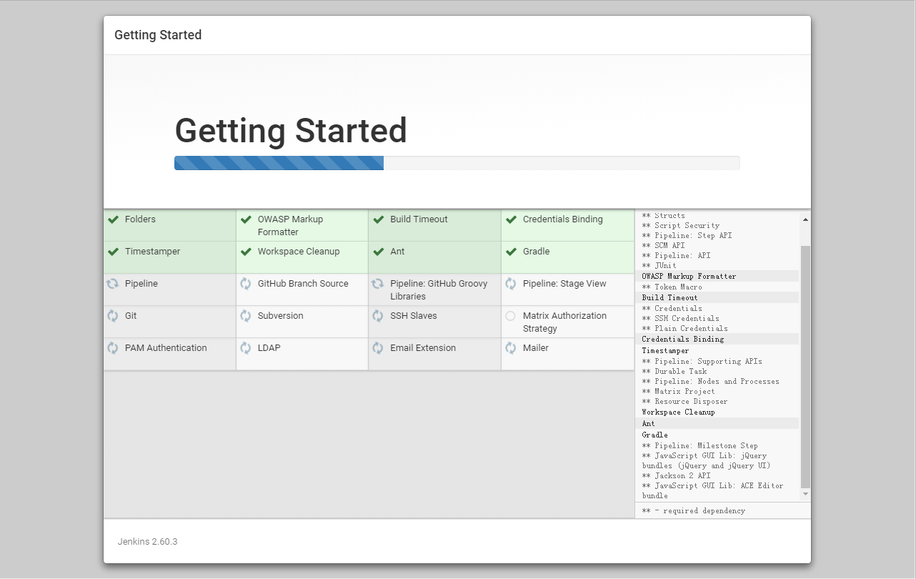Click the Workspace Cleanup log entry
This screenshot has height=579, width=916.
[678, 412]
